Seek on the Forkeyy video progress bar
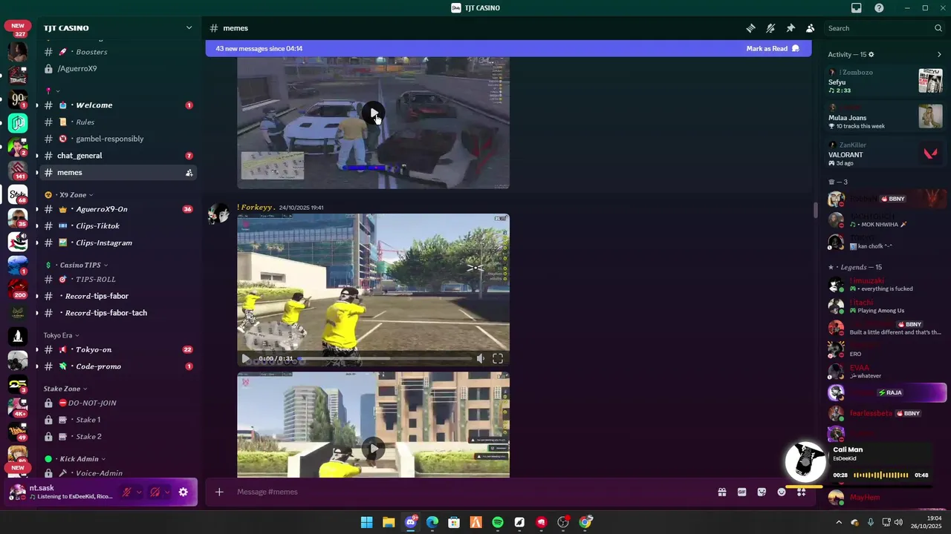Screen dimensions: 951x534 (383, 359)
